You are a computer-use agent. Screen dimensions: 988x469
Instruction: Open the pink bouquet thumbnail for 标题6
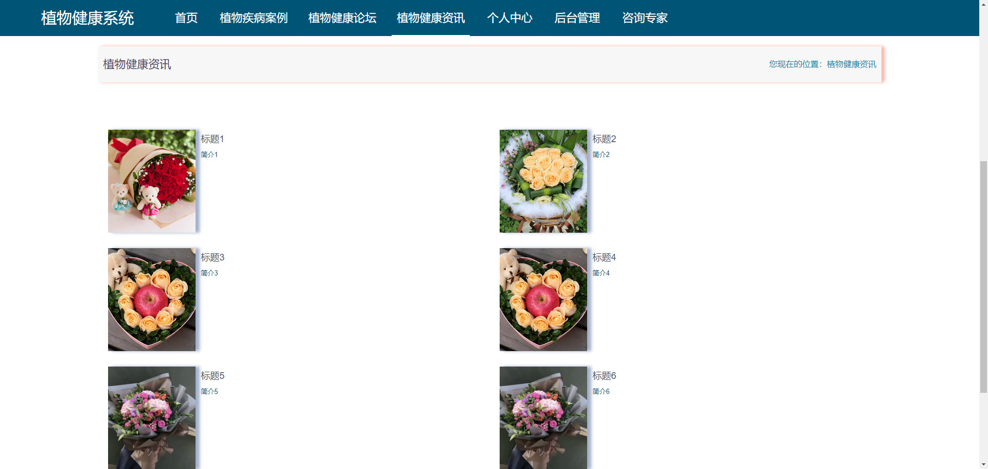543,418
